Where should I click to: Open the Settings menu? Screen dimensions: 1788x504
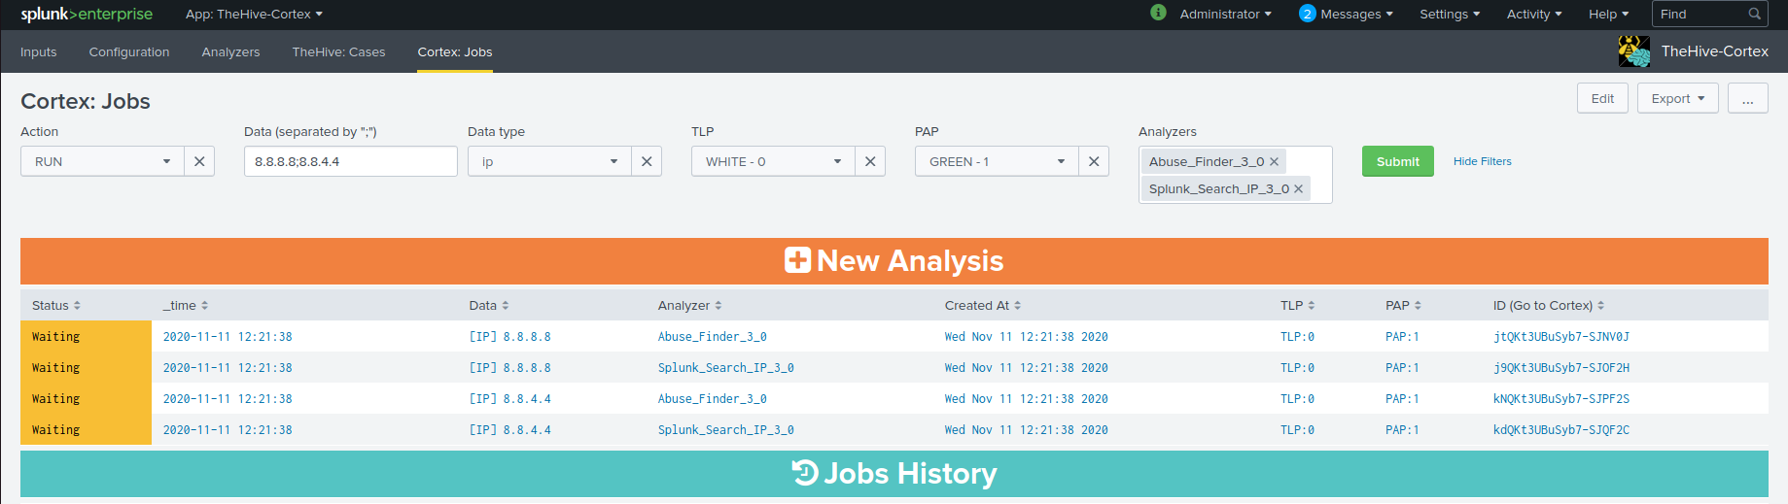pos(1450,14)
